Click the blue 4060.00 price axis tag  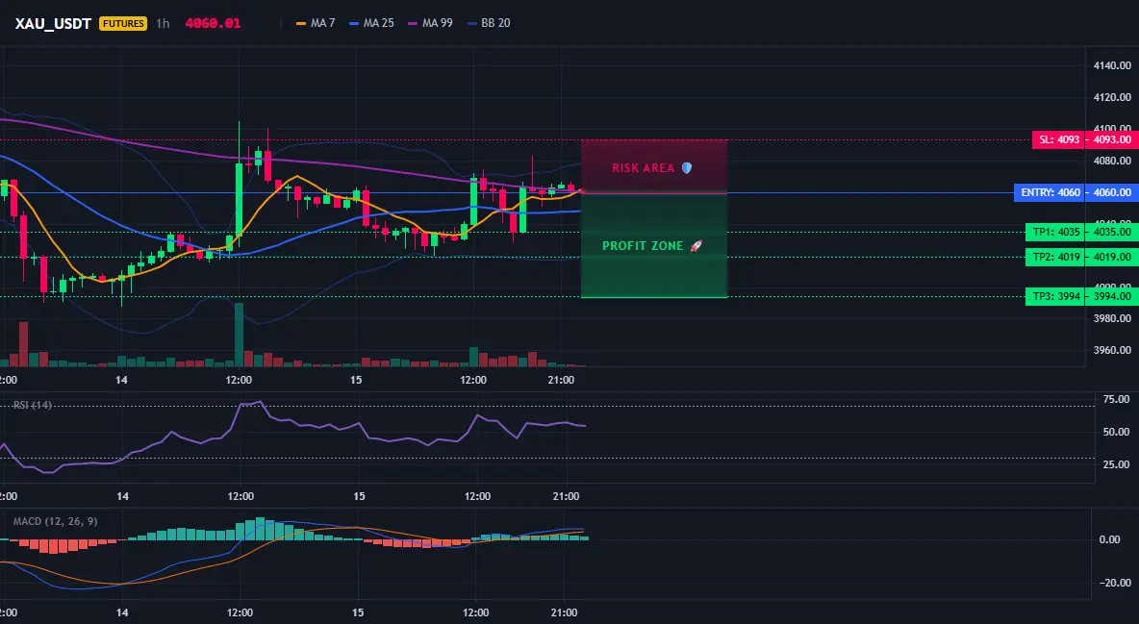pyautogui.click(x=1112, y=192)
